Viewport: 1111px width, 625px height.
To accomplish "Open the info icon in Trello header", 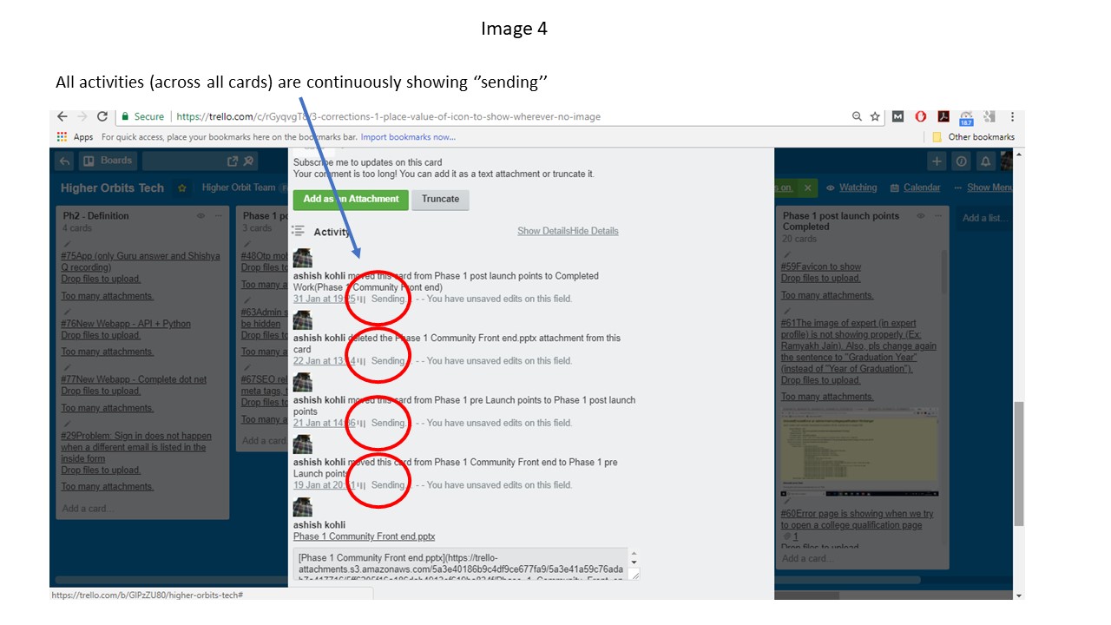I will tap(961, 161).
